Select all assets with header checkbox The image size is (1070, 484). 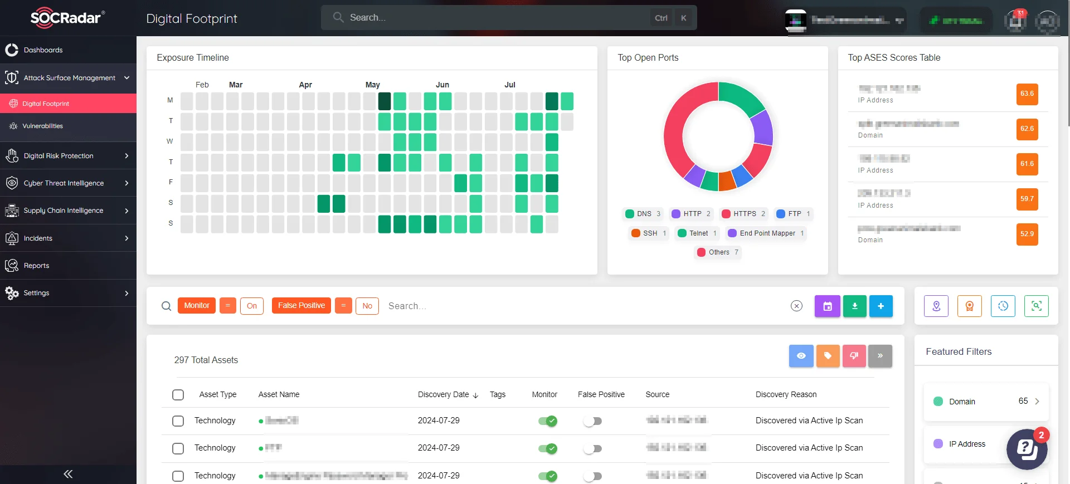[x=178, y=395]
